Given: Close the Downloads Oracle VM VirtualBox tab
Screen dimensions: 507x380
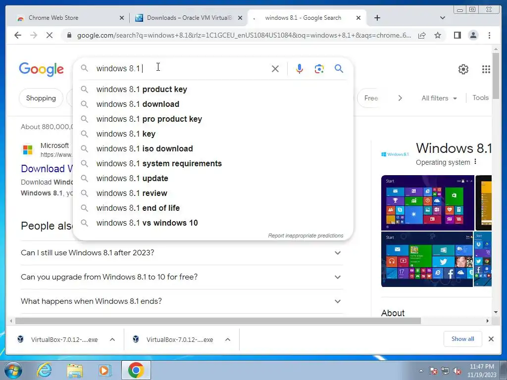Looking at the screenshot, I should point(240,18).
